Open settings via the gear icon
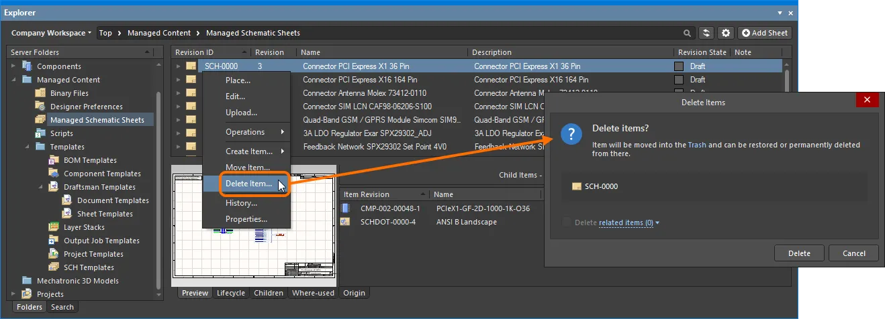The width and height of the screenshot is (885, 319). 725,33
